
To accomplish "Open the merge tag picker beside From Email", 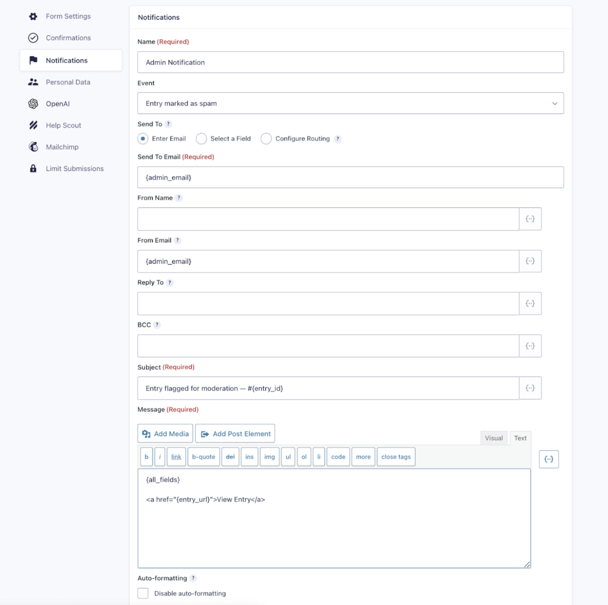I will click(530, 261).
